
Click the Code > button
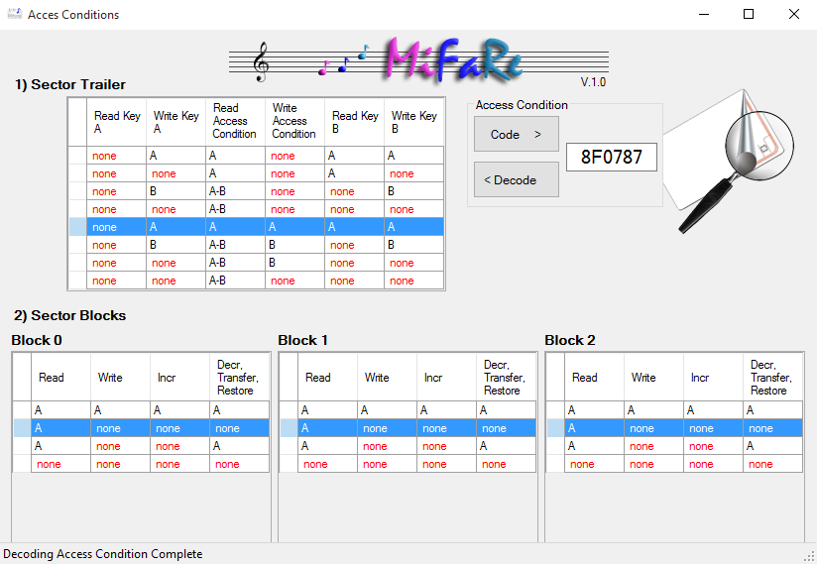point(517,135)
